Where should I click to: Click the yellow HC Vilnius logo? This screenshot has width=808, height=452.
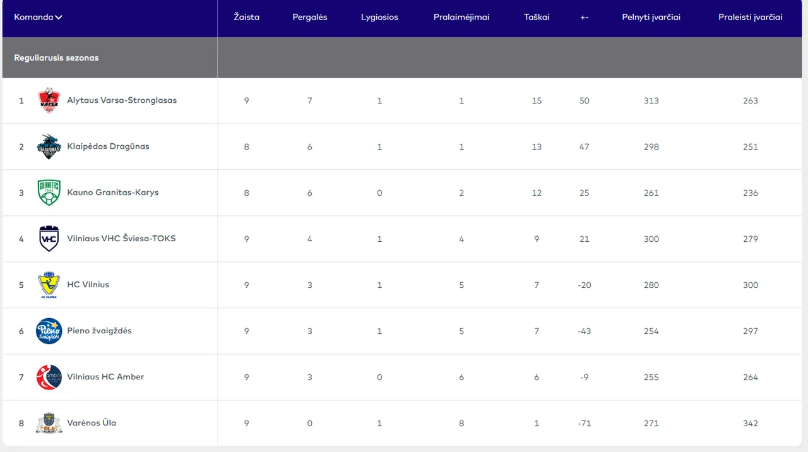(x=49, y=285)
